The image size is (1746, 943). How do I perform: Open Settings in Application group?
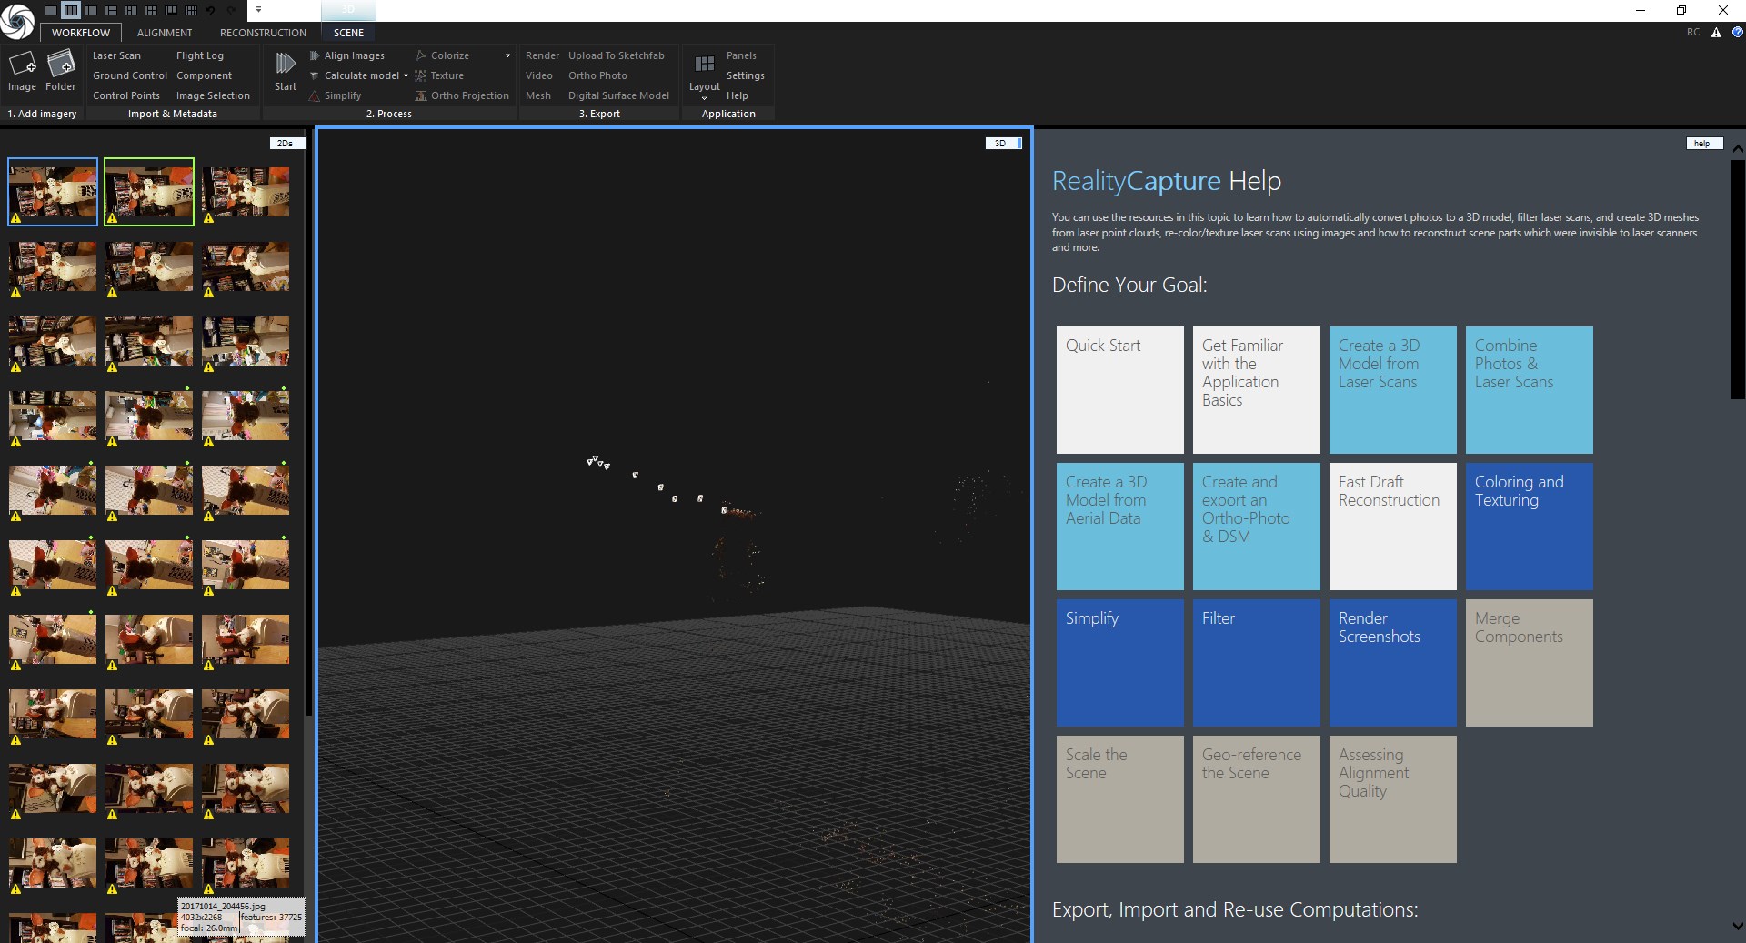click(x=745, y=75)
